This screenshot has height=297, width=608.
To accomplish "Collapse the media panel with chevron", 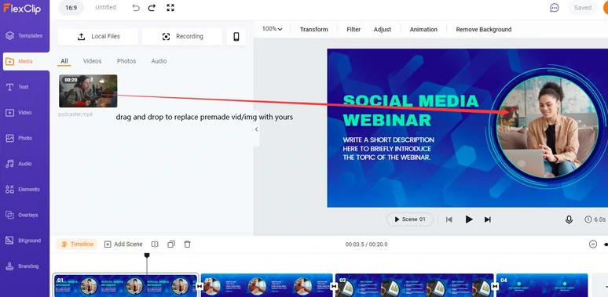I will (256, 129).
